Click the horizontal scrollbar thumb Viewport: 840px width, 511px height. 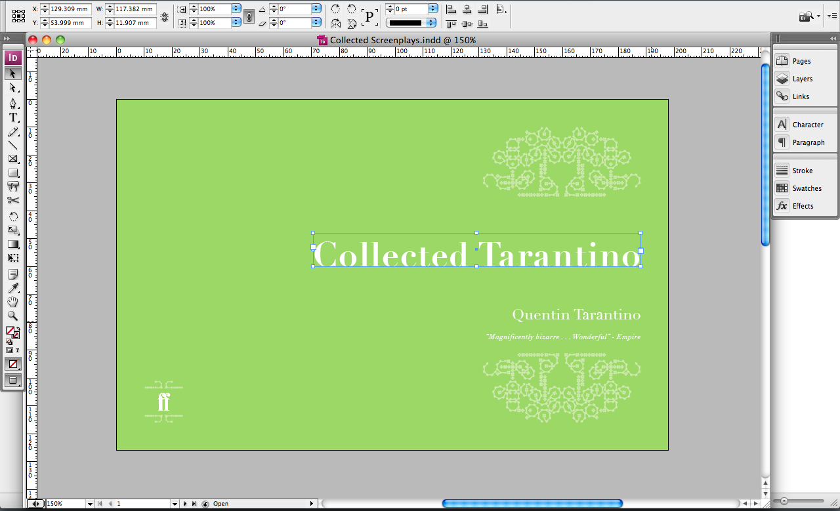532,504
